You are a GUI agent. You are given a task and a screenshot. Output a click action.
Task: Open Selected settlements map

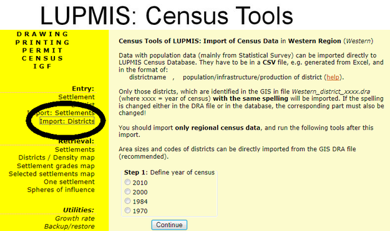point(52,174)
